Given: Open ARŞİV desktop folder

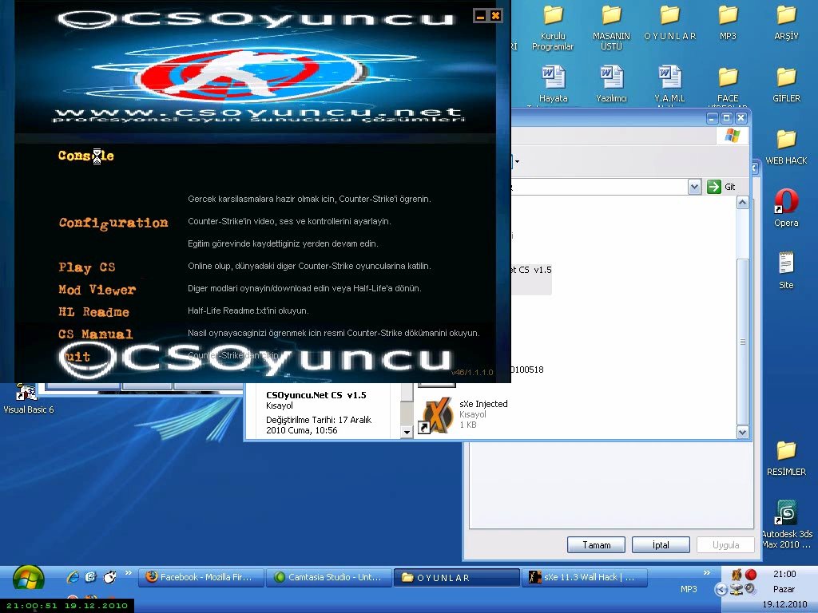Looking at the screenshot, I should click(x=786, y=23).
